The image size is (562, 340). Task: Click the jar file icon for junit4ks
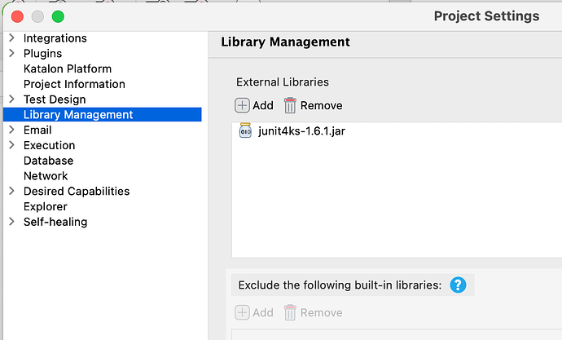(245, 131)
